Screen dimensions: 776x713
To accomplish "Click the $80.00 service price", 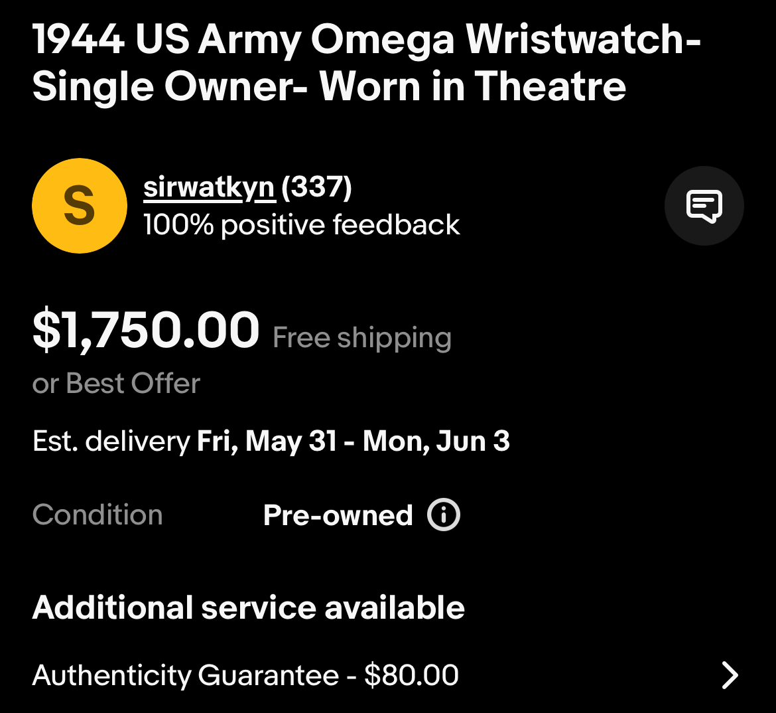I will (x=411, y=676).
